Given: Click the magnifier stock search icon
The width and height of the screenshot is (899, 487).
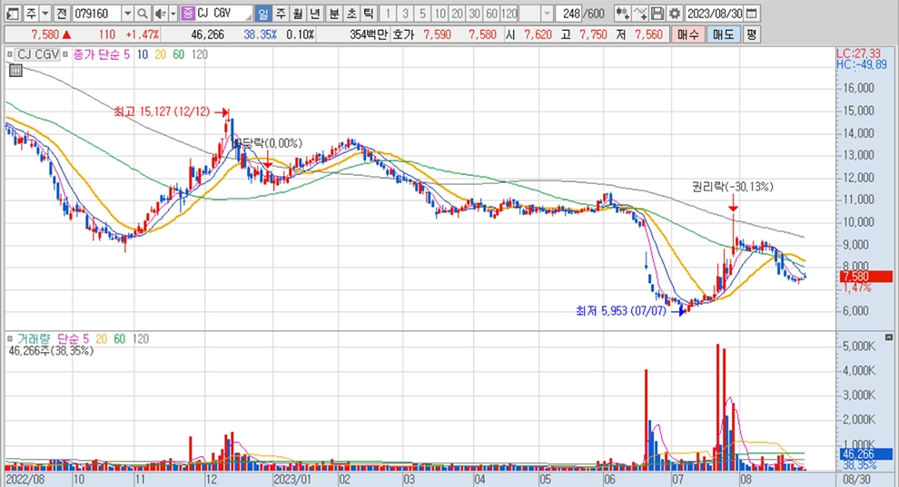Looking at the screenshot, I should 143,14.
